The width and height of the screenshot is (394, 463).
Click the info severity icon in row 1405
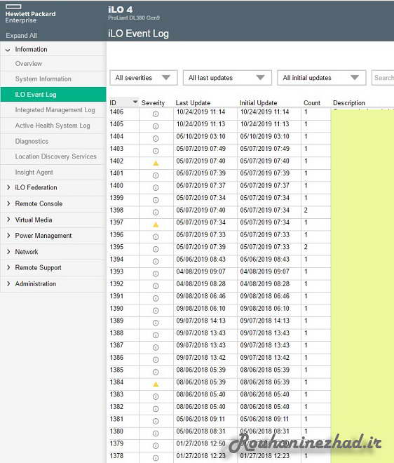click(156, 126)
